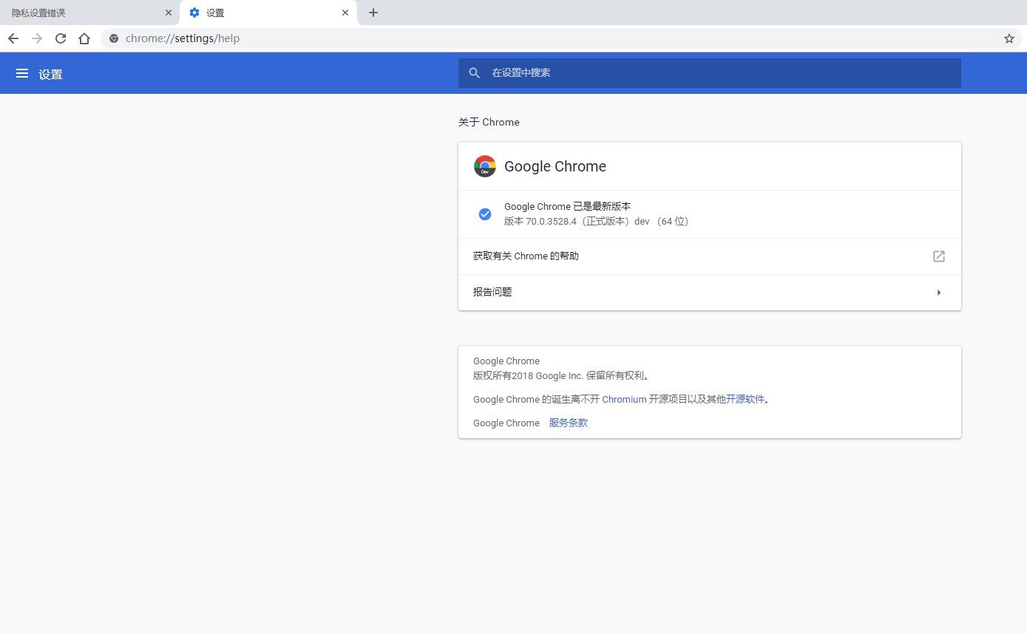The height and width of the screenshot is (634, 1027).
Task: Click the 版权所有2018 Google Inc. copyright line
Action: point(562,375)
